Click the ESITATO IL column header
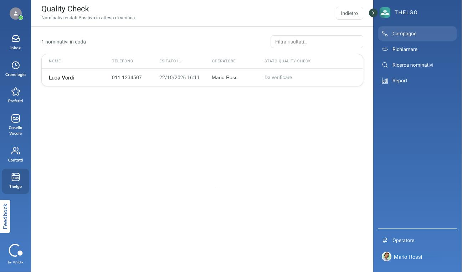Image resolution: width=462 pixels, height=272 pixels. click(170, 61)
